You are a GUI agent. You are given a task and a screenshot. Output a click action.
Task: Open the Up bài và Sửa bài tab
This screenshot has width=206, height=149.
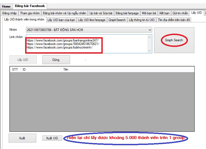(x=101, y=13)
